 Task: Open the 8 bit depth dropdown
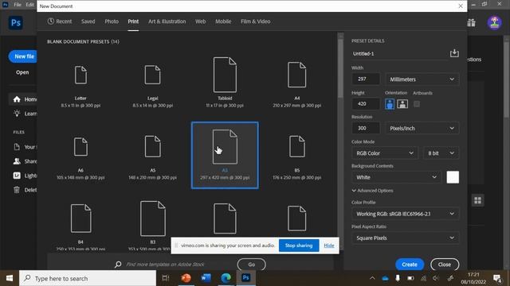(x=441, y=153)
